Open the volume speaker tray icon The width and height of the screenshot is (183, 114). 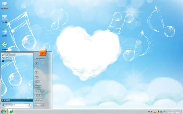pyautogui.click(x=164, y=112)
